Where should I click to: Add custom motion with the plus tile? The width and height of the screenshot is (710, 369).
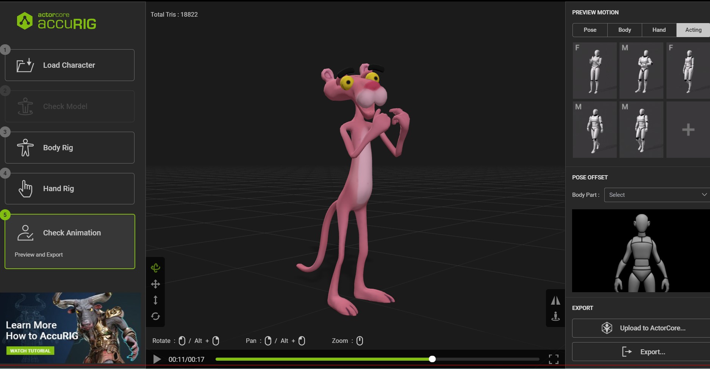click(x=688, y=129)
